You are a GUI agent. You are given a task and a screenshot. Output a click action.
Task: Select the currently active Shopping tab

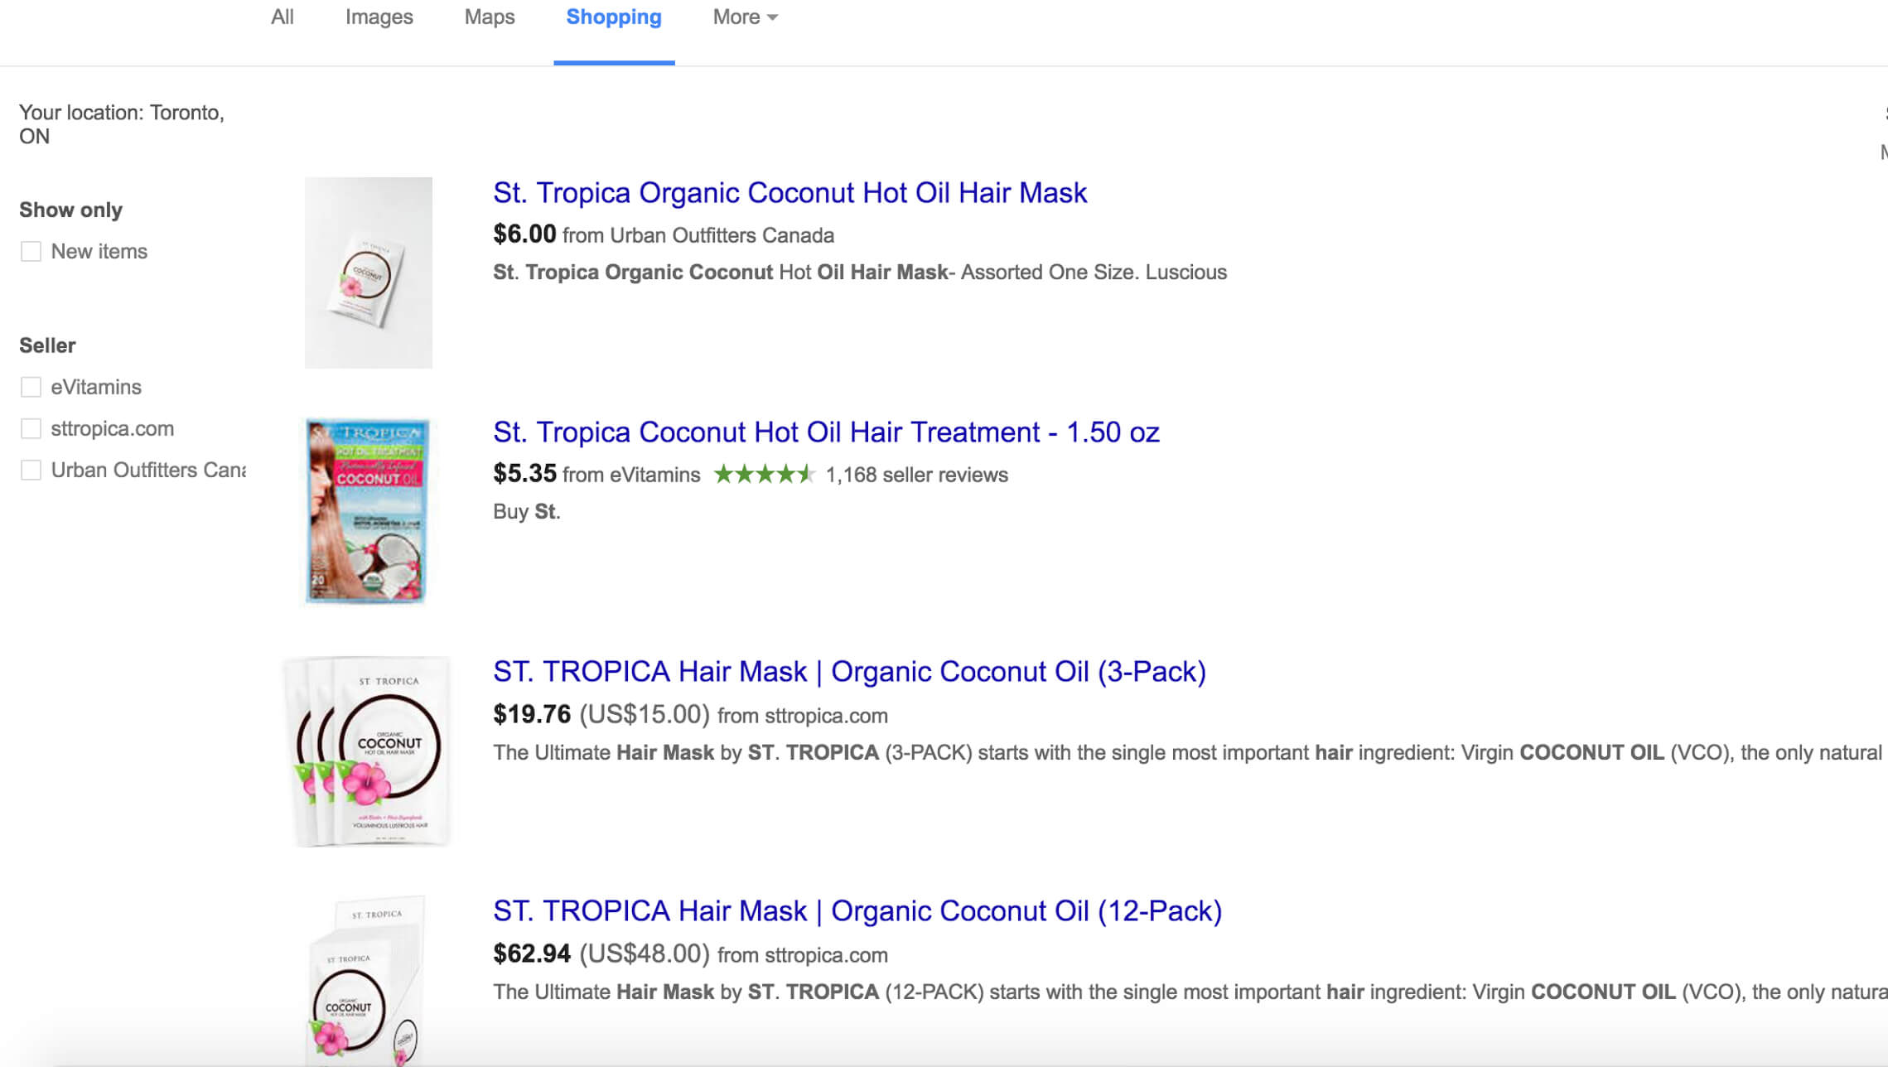(613, 17)
